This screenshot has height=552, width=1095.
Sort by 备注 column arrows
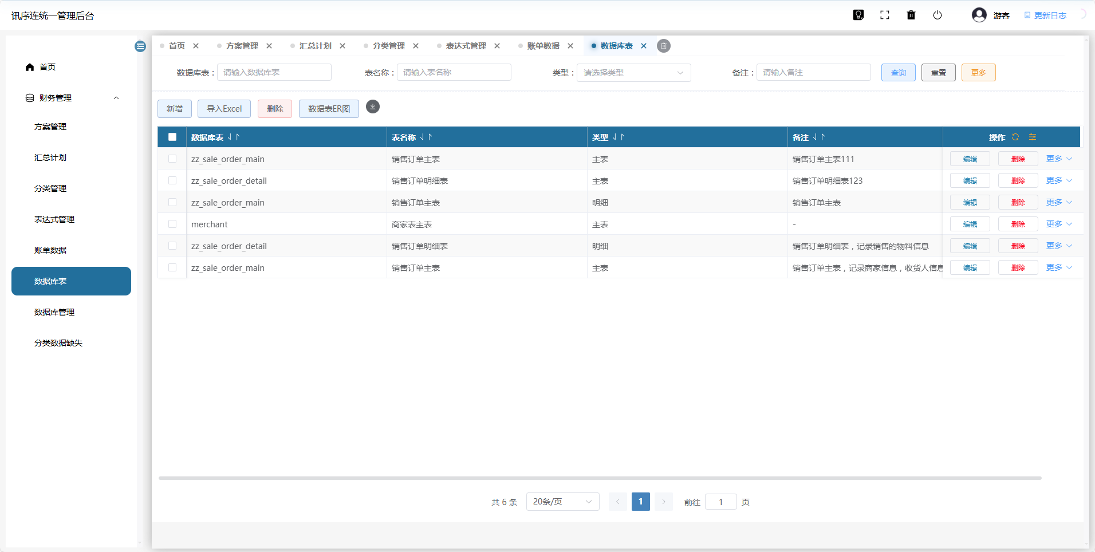point(819,137)
